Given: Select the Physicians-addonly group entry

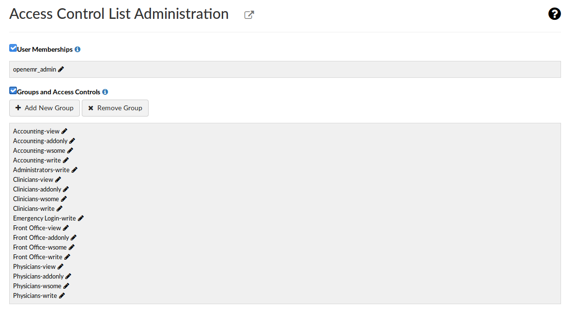Looking at the screenshot, I should coord(38,276).
